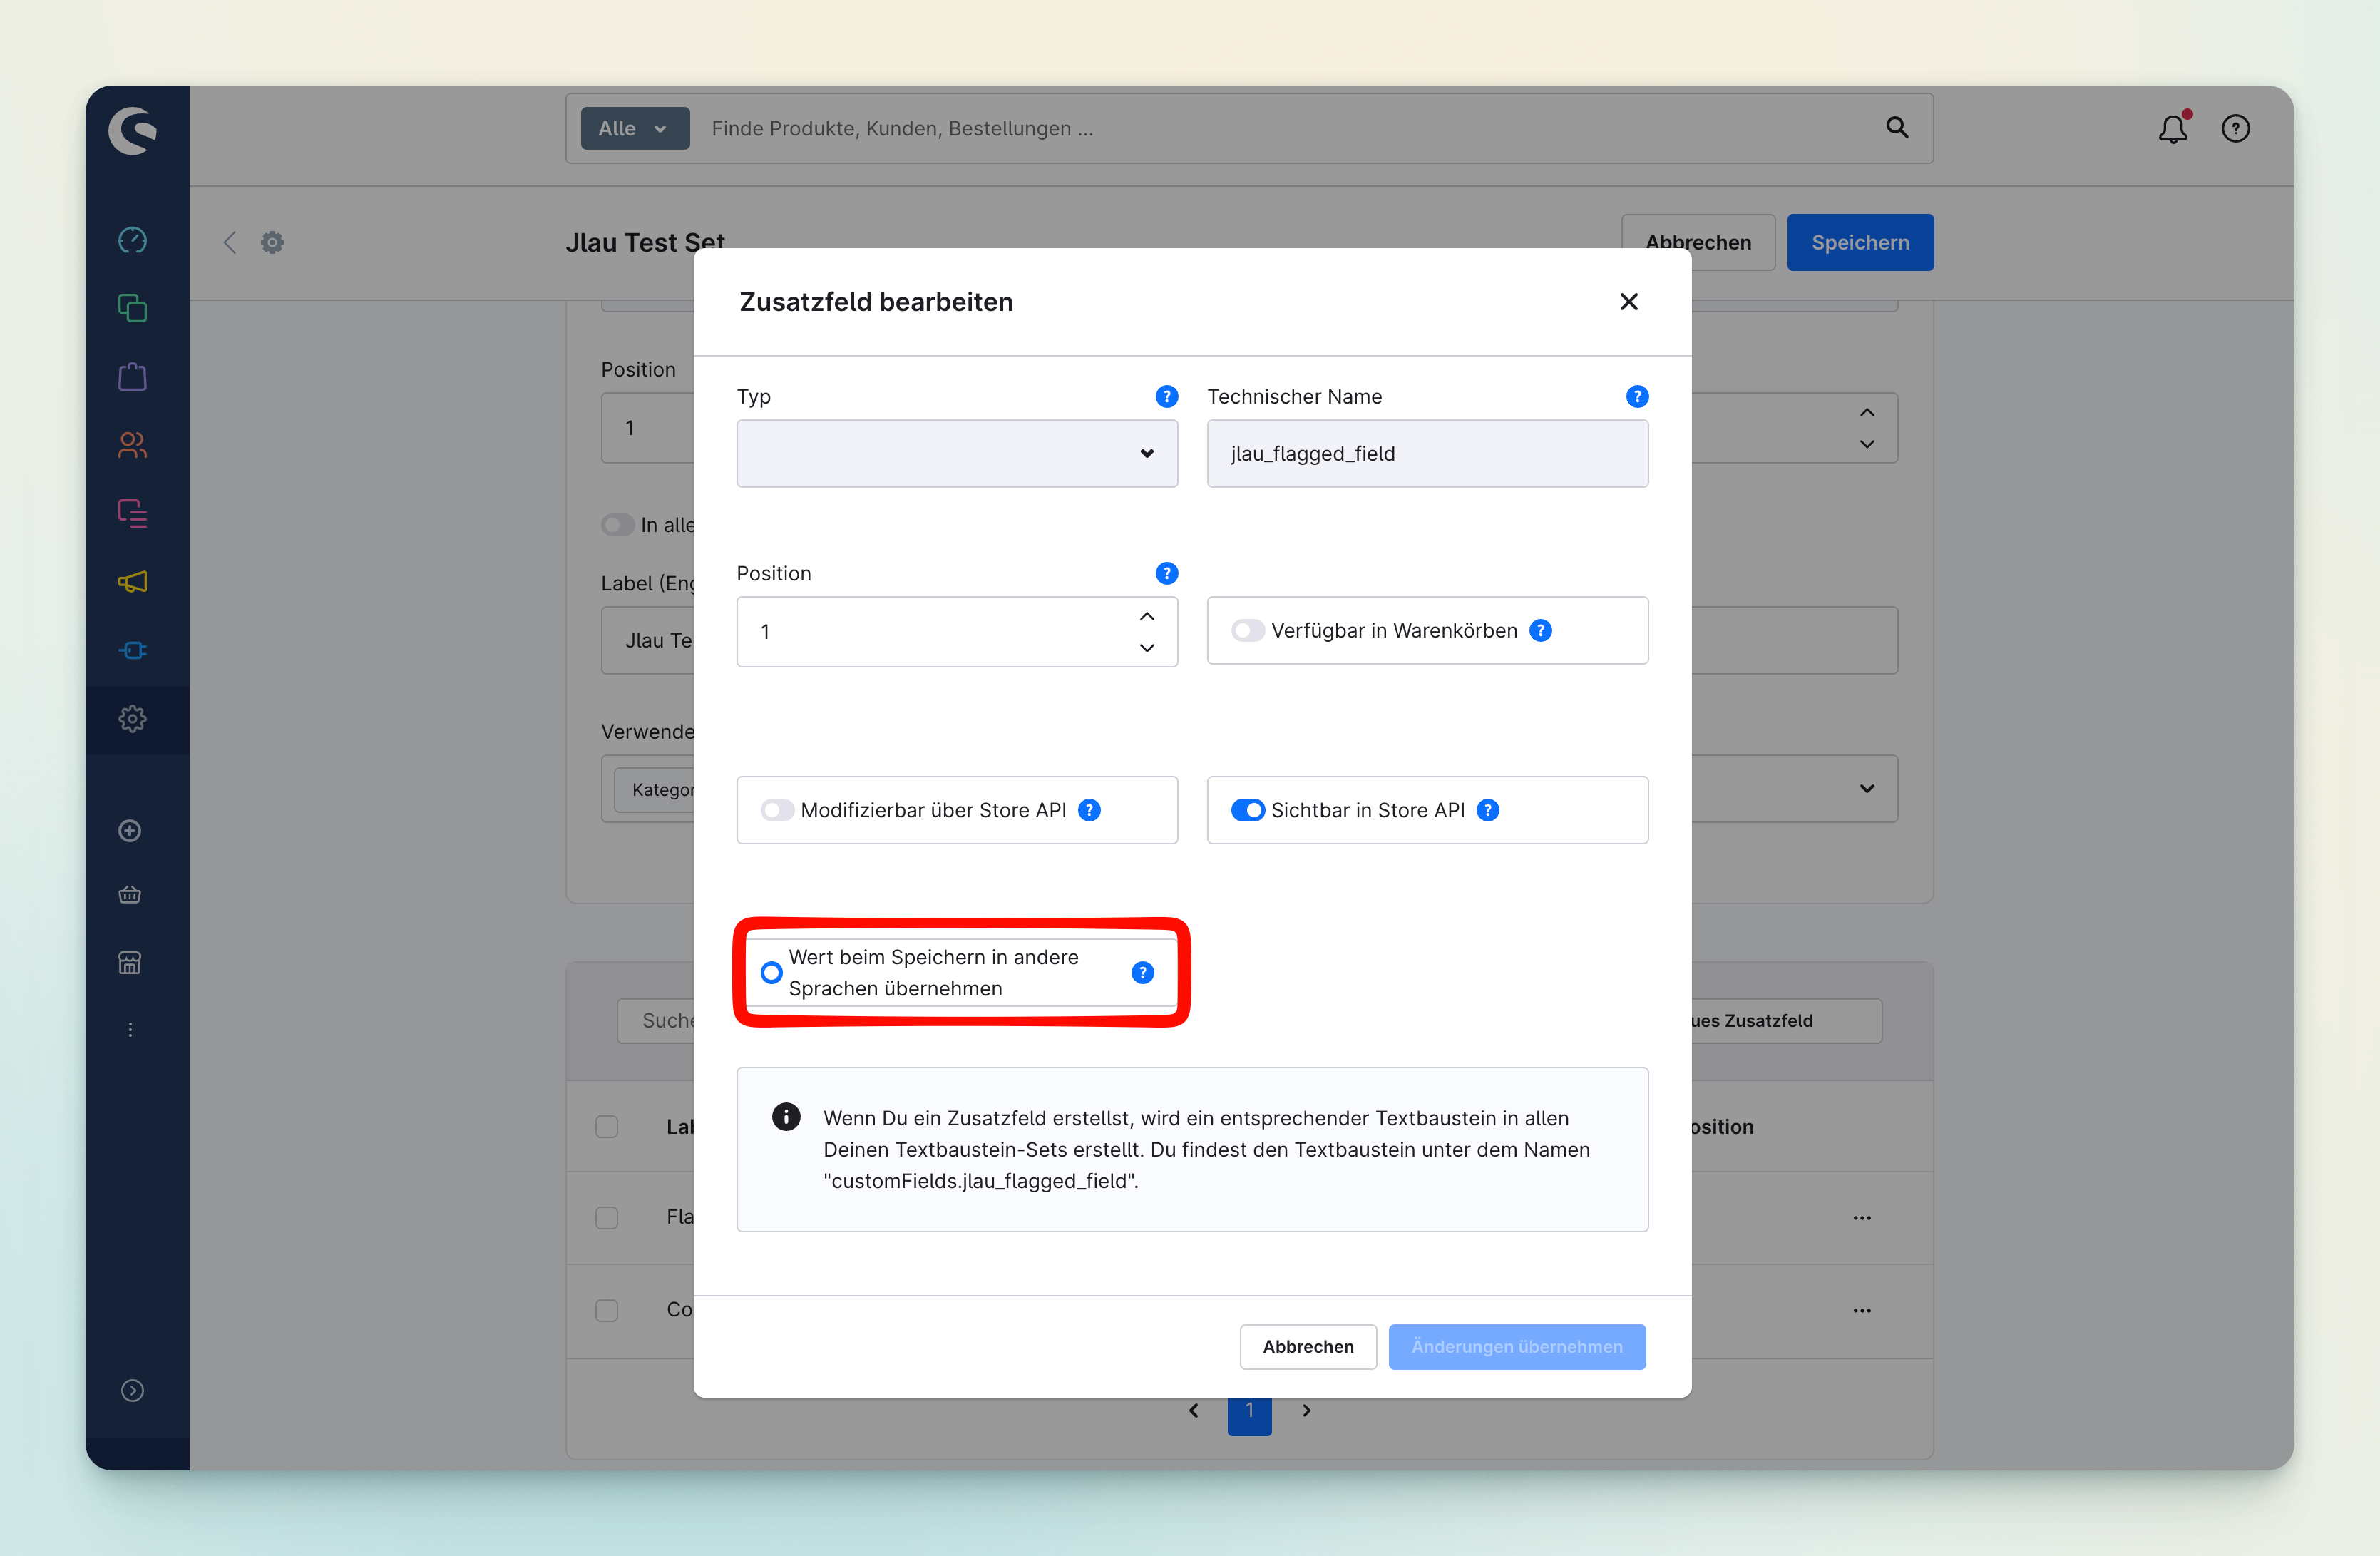Tick the checkbox of the 'Fla' row
Screen dimensions: 2380x1556
pyautogui.click(x=607, y=1218)
